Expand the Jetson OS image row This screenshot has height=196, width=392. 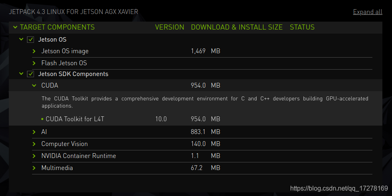pyautogui.click(x=34, y=51)
